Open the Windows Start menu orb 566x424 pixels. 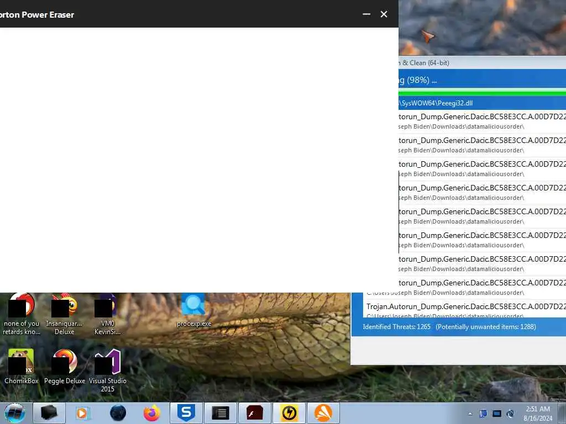(15, 413)
